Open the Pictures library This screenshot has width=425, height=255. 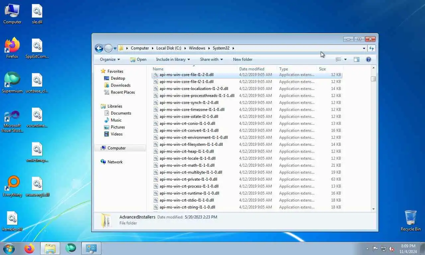(118, 127)
